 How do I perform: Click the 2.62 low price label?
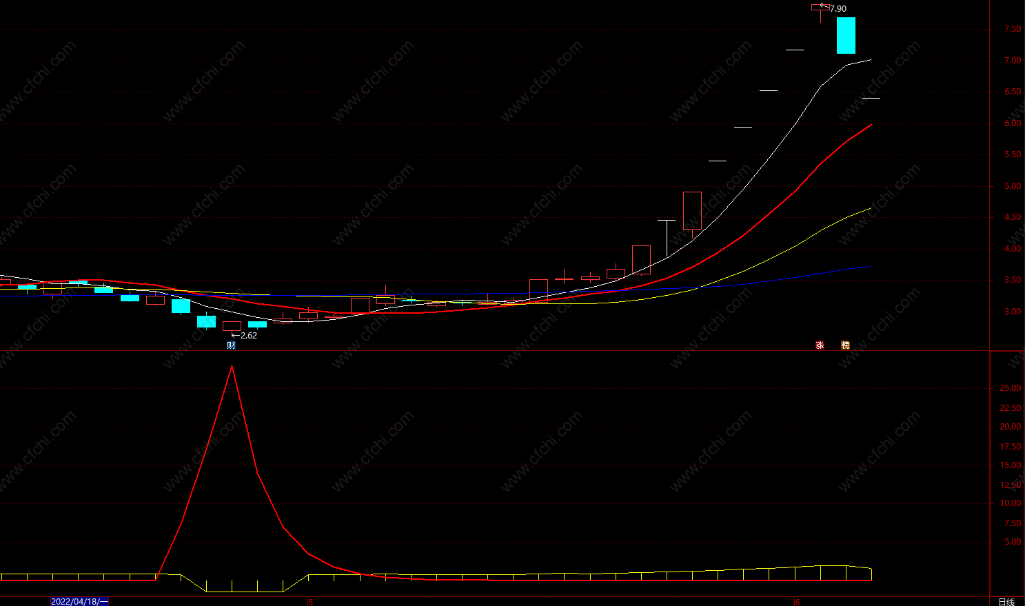[x=249, y=336]
